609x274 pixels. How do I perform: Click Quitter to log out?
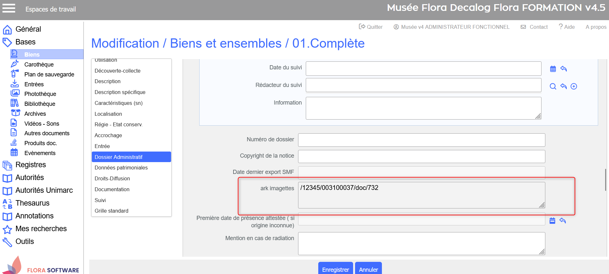point(371,27)
